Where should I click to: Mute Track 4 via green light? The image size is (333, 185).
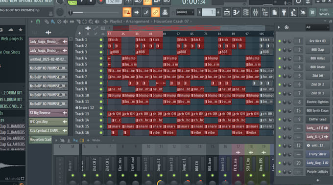[x=101, y=58]
